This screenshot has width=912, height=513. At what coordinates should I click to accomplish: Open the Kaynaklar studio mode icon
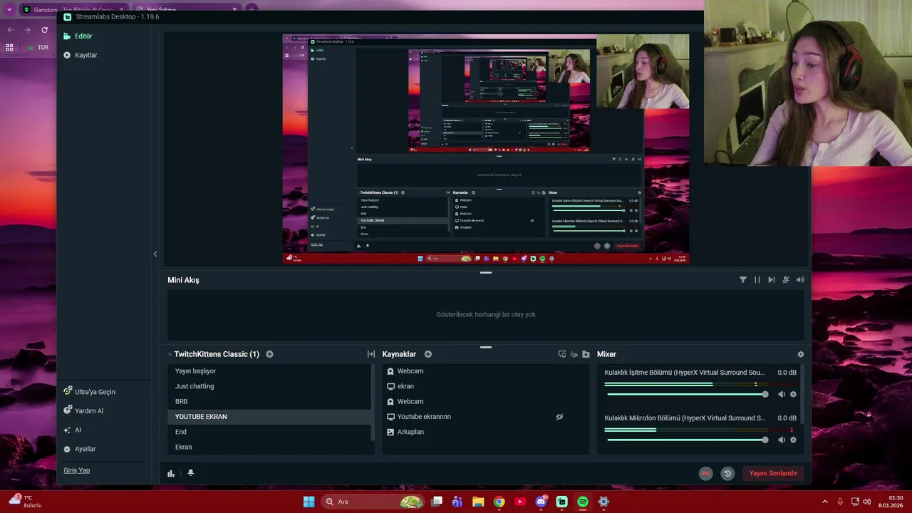click(x=562, y=354)
